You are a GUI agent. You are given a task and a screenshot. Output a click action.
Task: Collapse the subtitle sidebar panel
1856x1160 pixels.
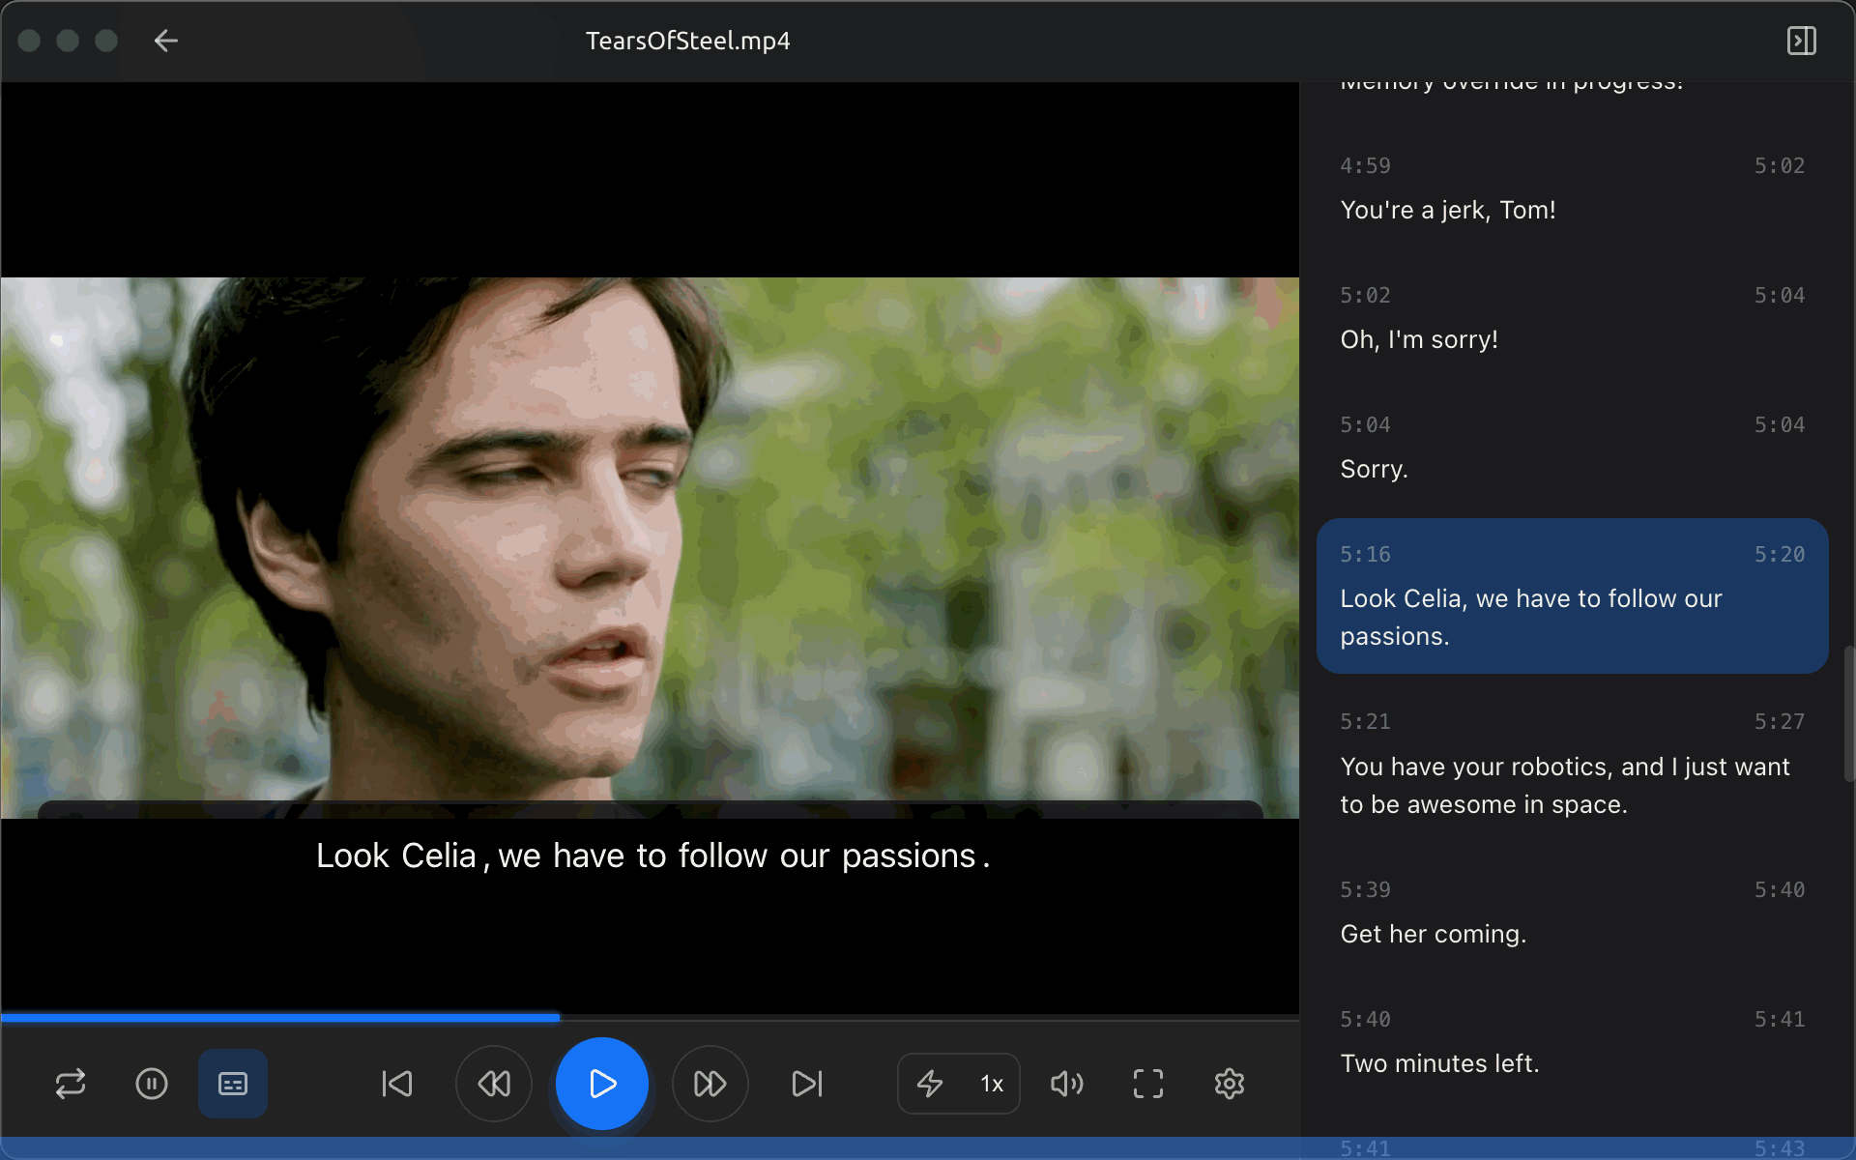click(1801, 41)
